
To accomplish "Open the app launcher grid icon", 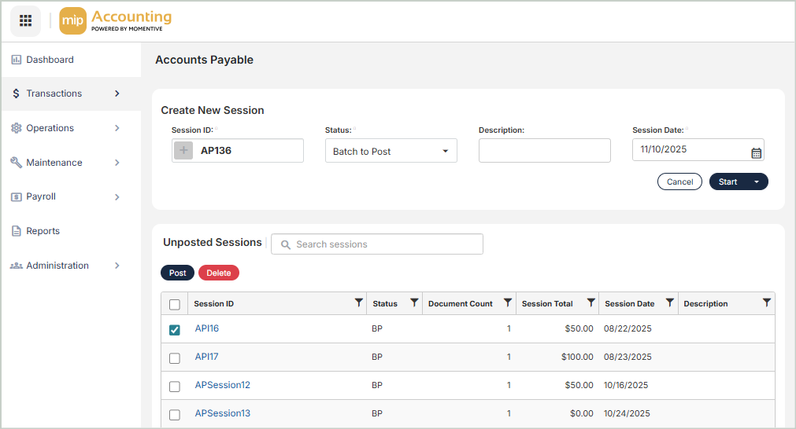I will pyautogui.click(x=25, y=20).
